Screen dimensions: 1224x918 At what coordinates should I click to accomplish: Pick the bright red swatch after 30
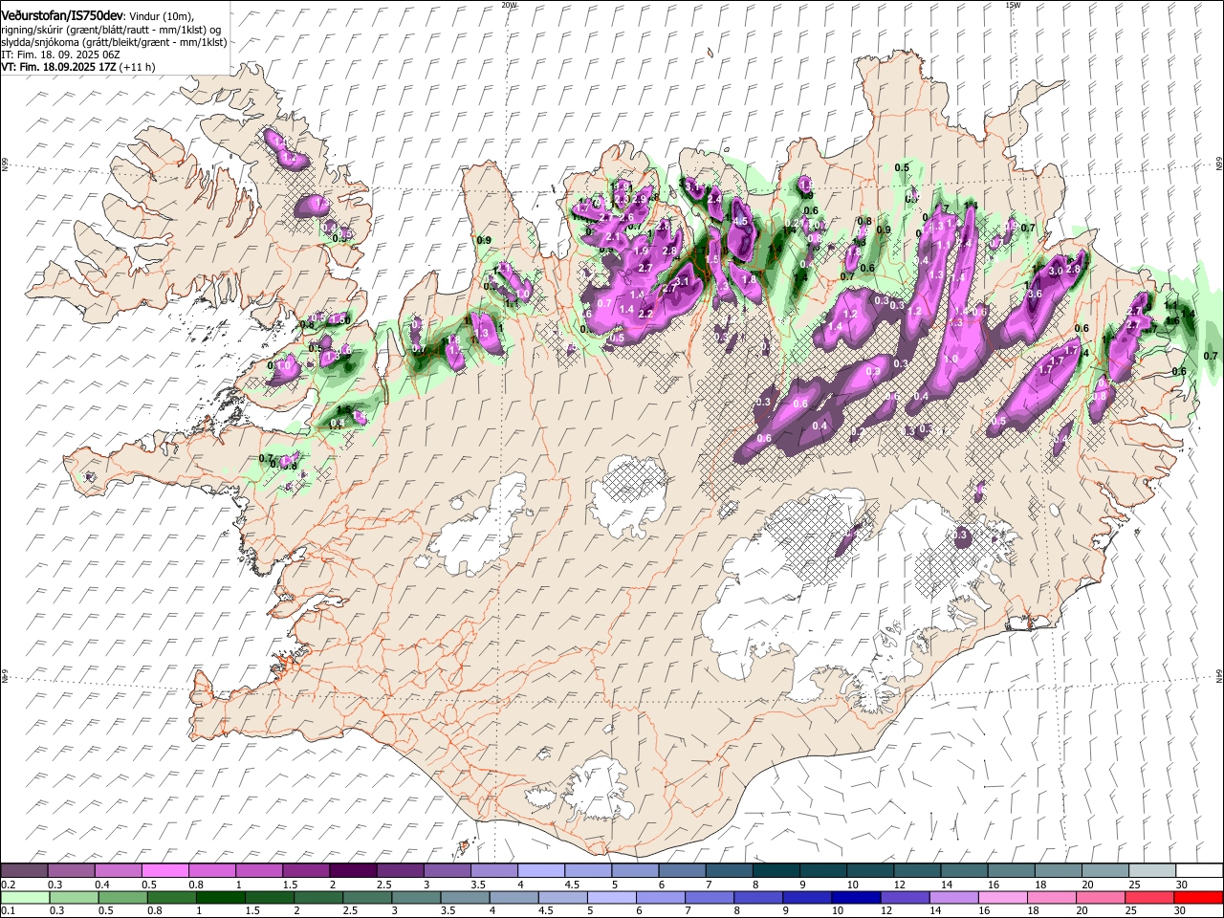(1198, 898)
